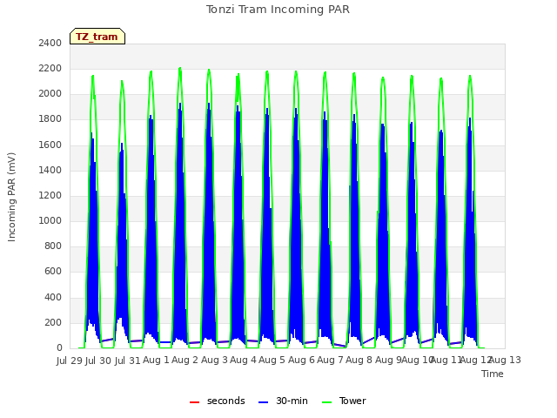Screen dimensions: 557x418
Task: Click the 1400 y-axis tick label
Action: pyautogui.click(x=50, y=170)
